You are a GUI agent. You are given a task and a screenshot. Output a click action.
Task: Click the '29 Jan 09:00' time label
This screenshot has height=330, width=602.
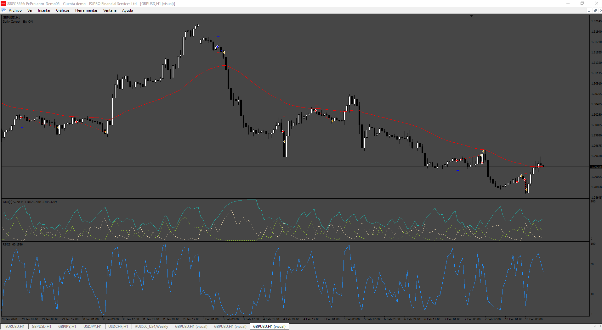(x=50, y=319)
